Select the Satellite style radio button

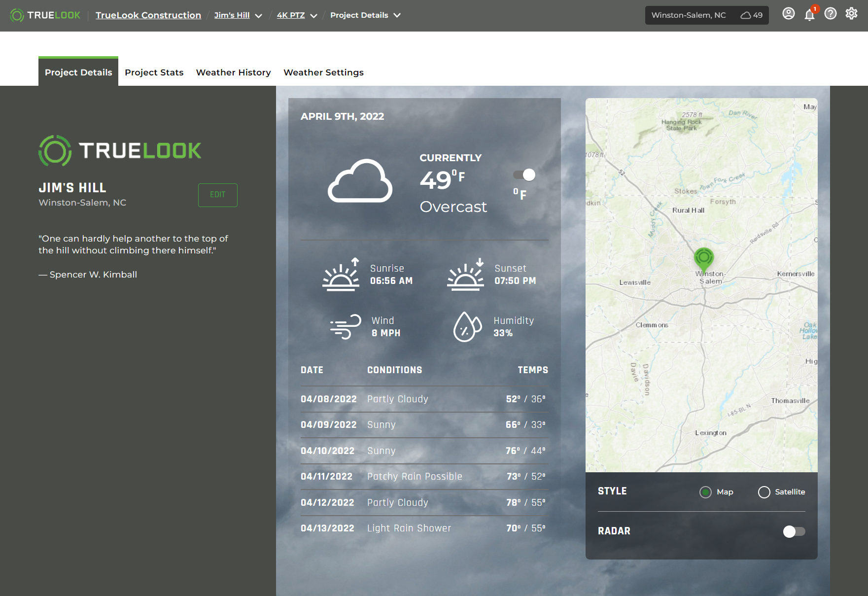click(764, 492)
